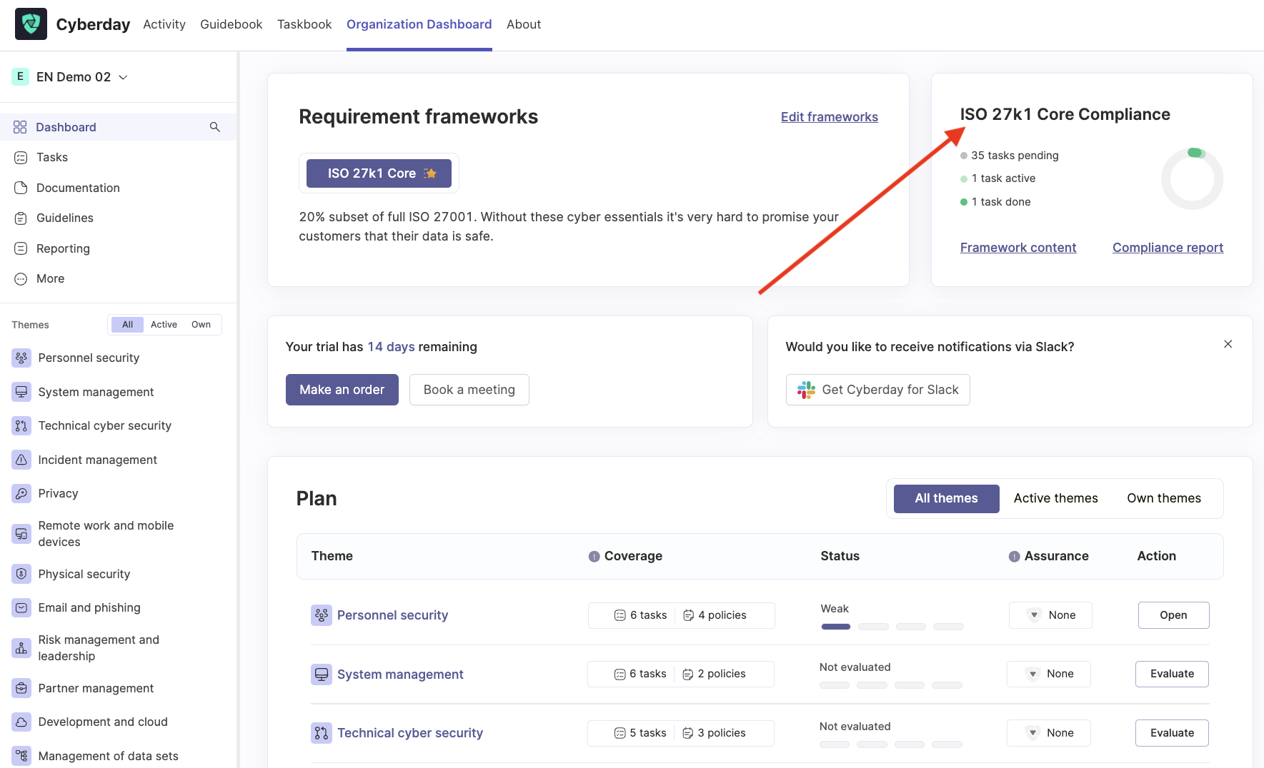
Task: Click the Guidelines clipboard icon in sidebar
Action: 21,218
